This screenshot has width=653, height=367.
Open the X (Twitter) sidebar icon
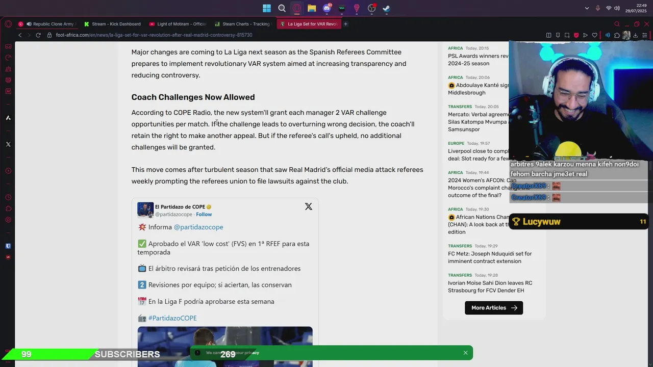[8, 144]
